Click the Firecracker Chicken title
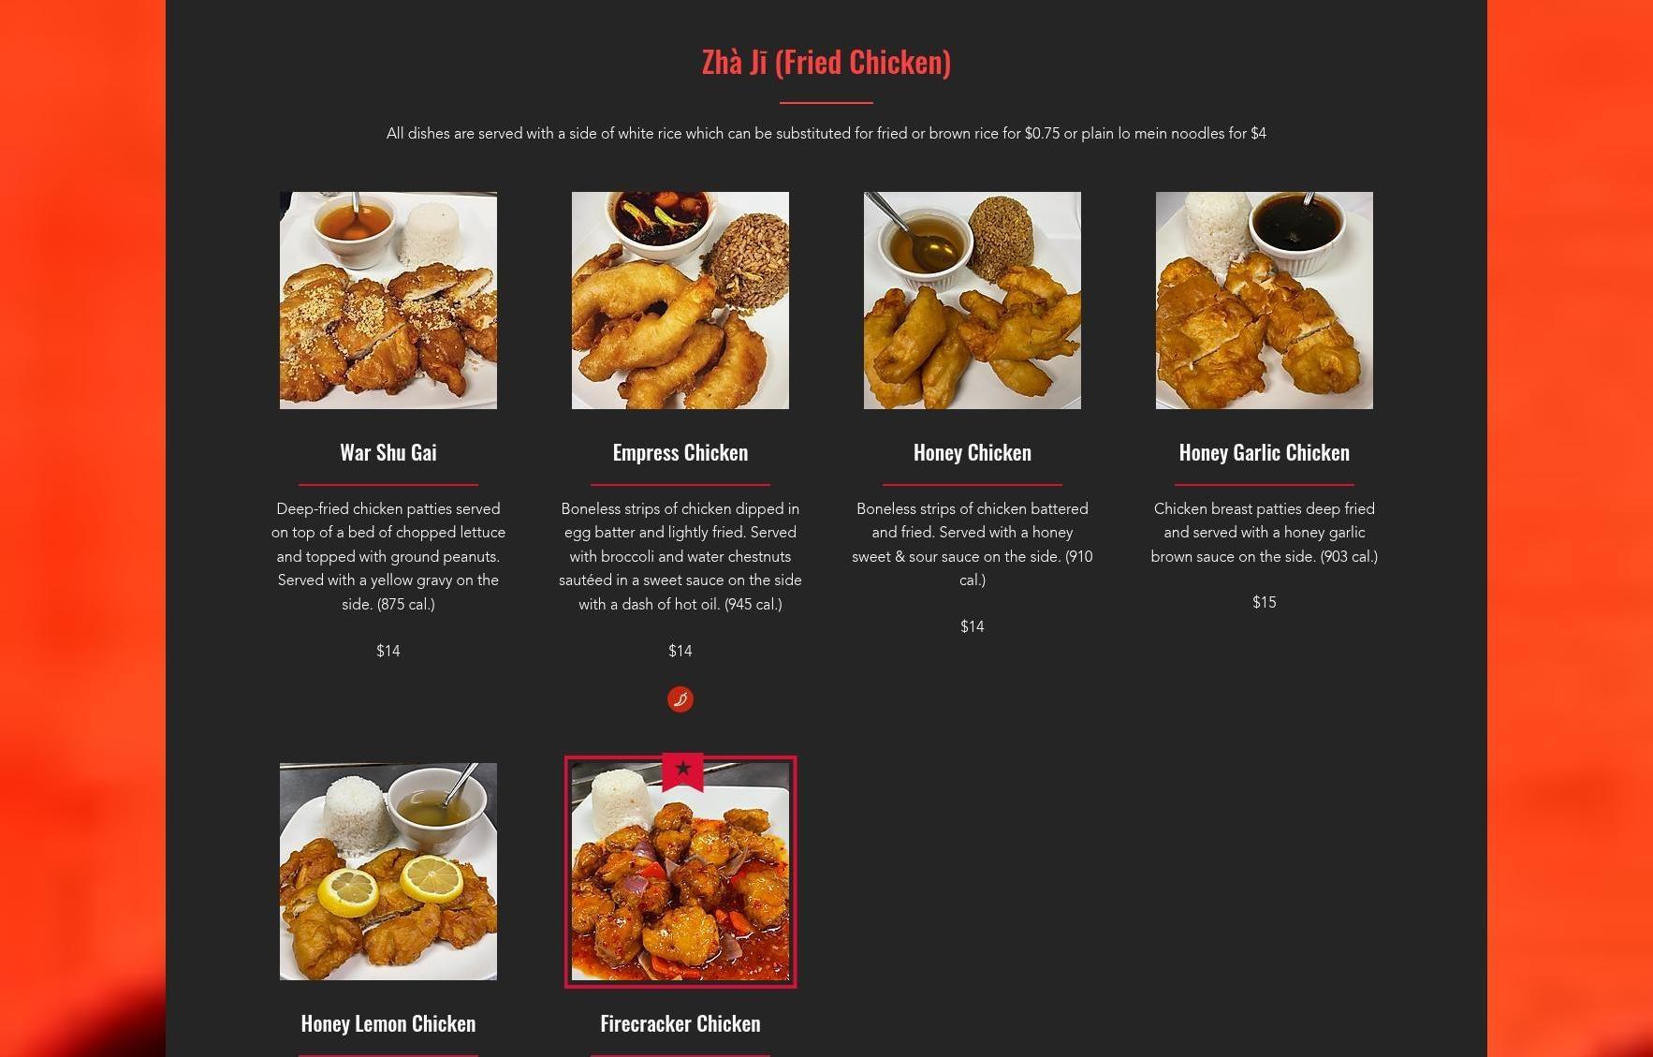This screenshot has height=1057, width=1653. point(680,1023)
